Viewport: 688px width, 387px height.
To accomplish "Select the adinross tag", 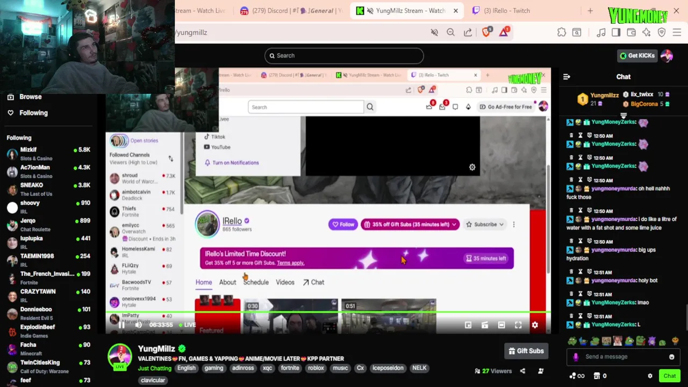I will (243, 368).
